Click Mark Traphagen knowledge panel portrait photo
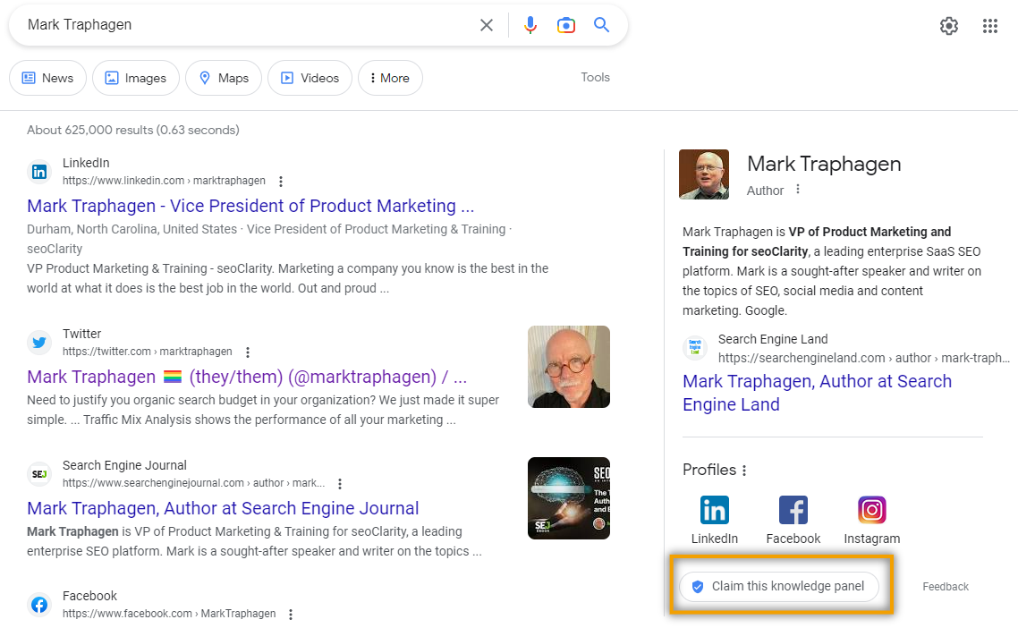Viewport: 1018px width, 628px height. click(704, 174)
